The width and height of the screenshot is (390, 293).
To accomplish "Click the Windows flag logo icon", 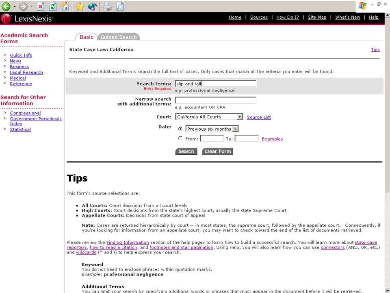I will point(362,6).
